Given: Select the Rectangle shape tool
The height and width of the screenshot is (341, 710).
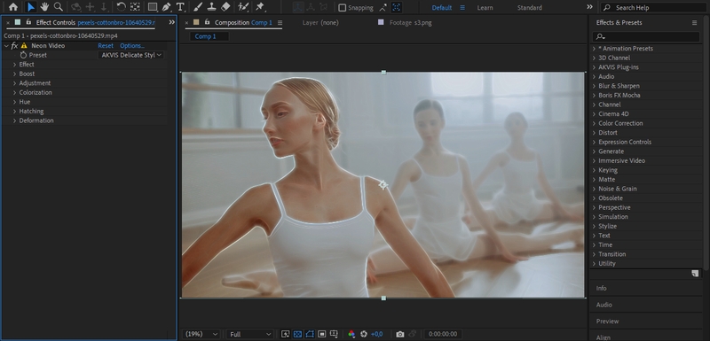Looking at the screenshot, I should pyautogui.click(x=153, y=7).
